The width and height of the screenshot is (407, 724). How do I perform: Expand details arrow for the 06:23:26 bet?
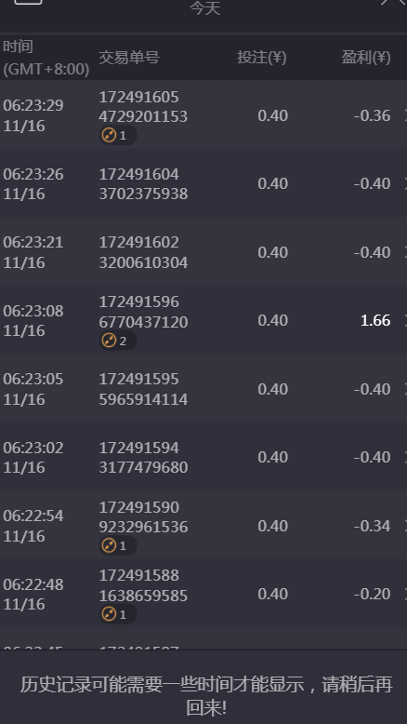405,183
